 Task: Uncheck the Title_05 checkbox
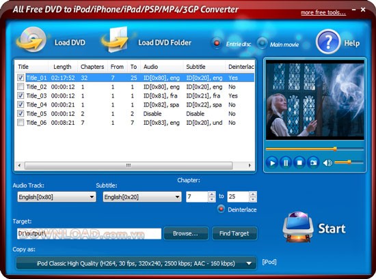[x=21, y=114]
